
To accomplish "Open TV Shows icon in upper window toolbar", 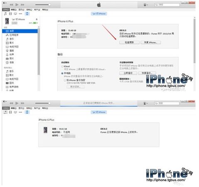I will pos(15,14).
